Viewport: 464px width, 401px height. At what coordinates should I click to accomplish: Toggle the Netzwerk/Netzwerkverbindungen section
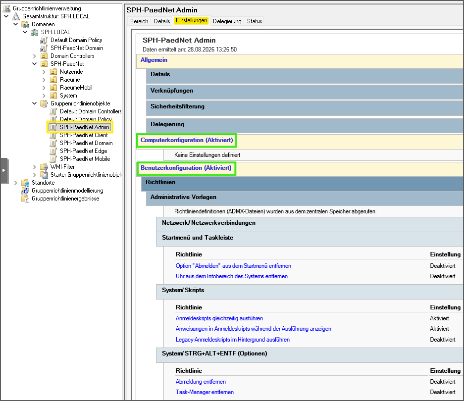click(309, 224)
